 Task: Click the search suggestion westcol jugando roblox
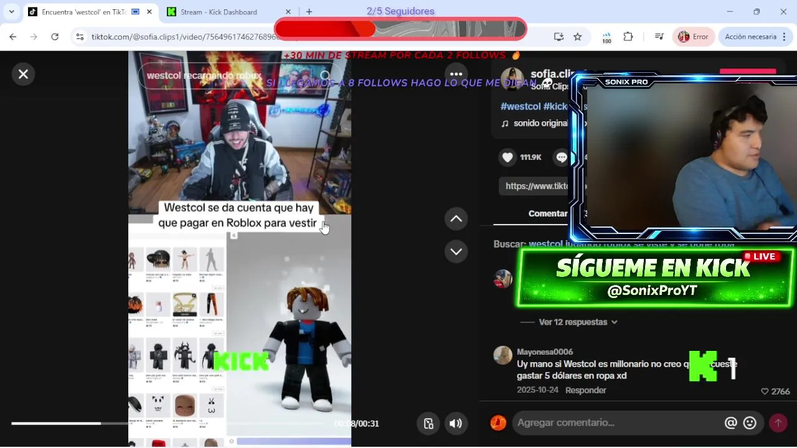[632, 245]
